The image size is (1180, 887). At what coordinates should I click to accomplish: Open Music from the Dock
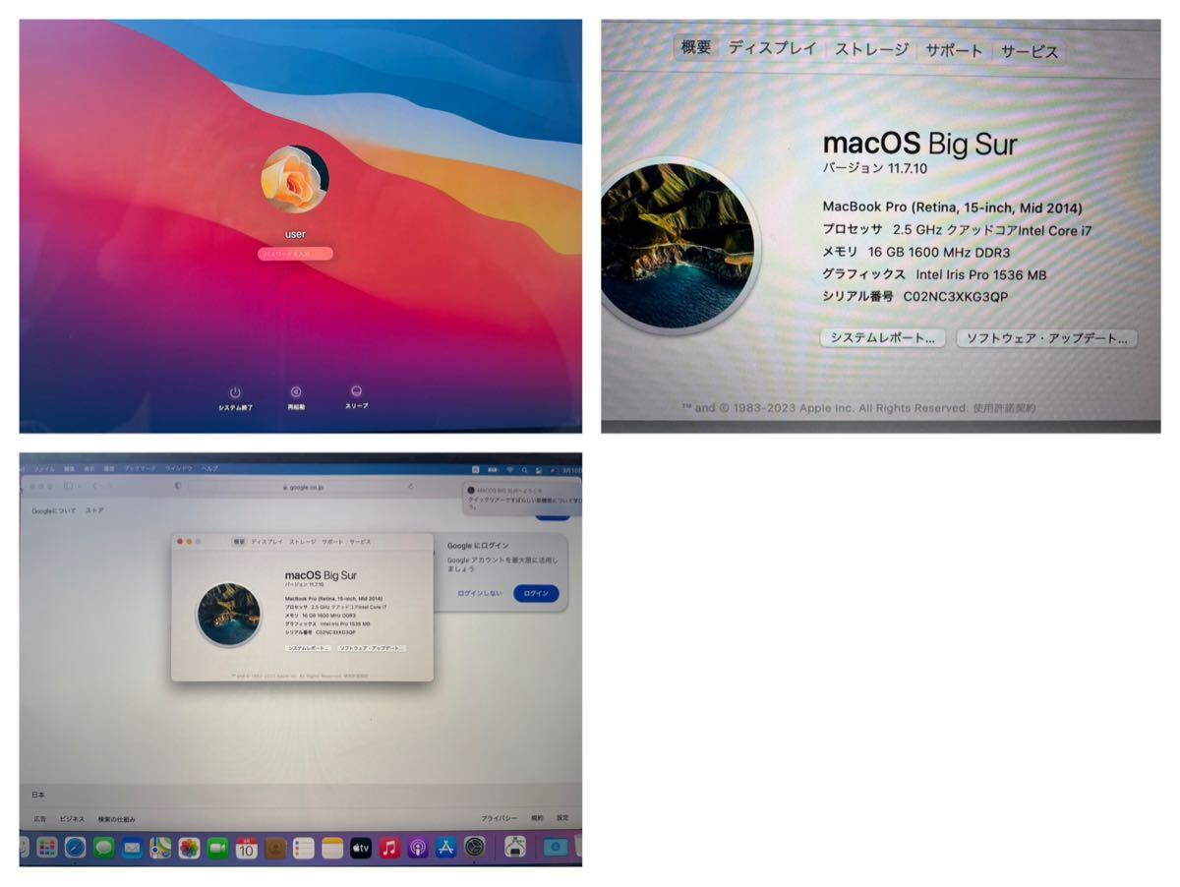[x=389, y=847]
